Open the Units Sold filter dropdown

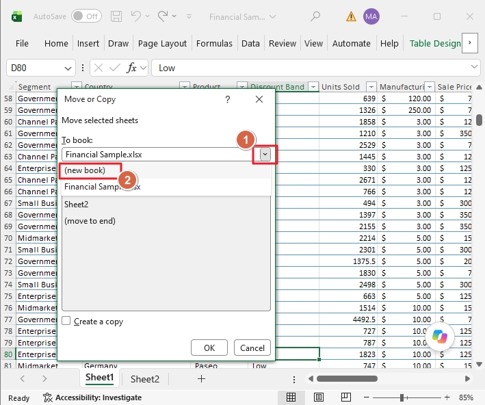pyautogui.click(x=371, y=87)
